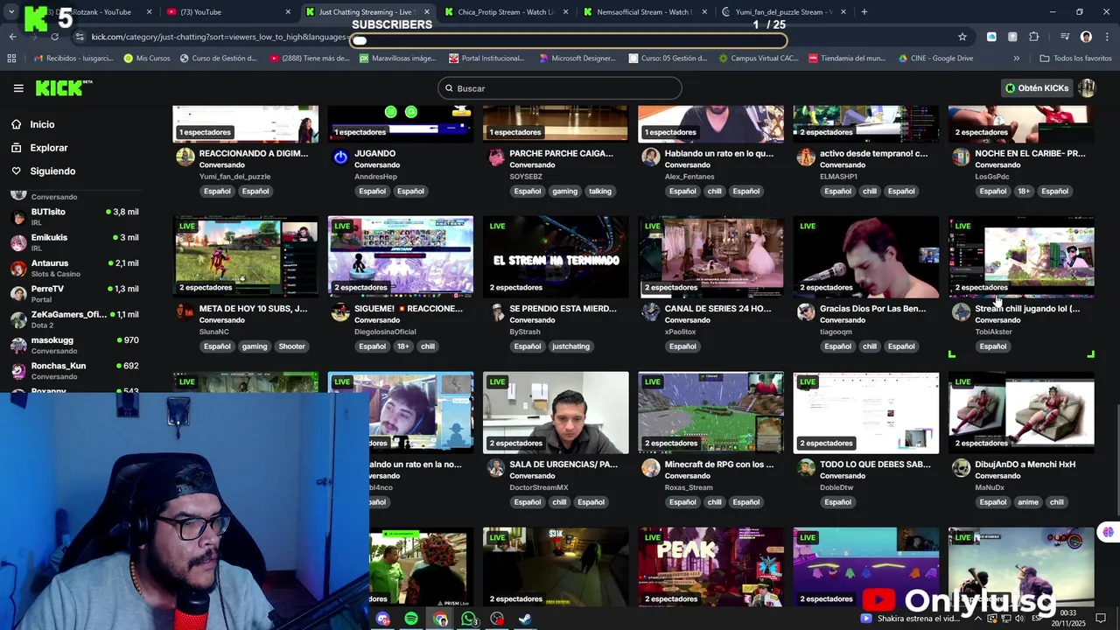Switch to the Nemsaofficial Stream browser tab
Screen dimensions: 1120x630
coord(645,12)
